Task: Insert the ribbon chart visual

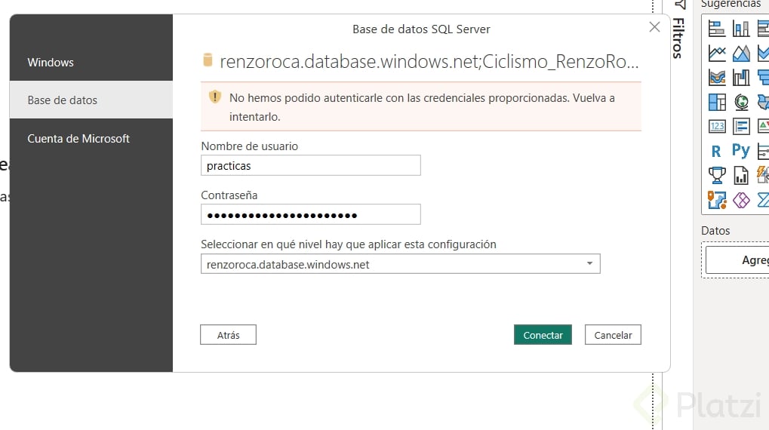Action: coord(716,78)
